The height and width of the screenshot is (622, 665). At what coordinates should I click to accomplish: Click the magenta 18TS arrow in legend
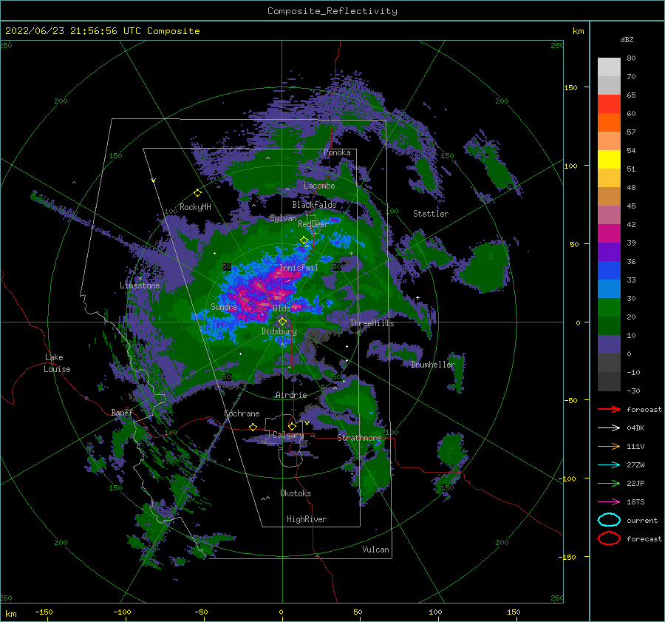609,502
